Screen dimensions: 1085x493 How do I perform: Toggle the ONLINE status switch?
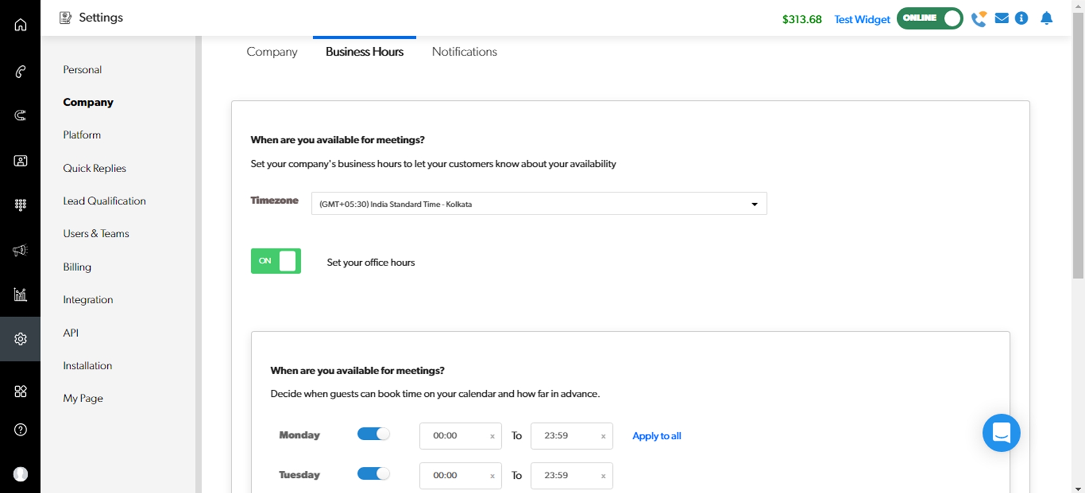click(x=929, y=18)
